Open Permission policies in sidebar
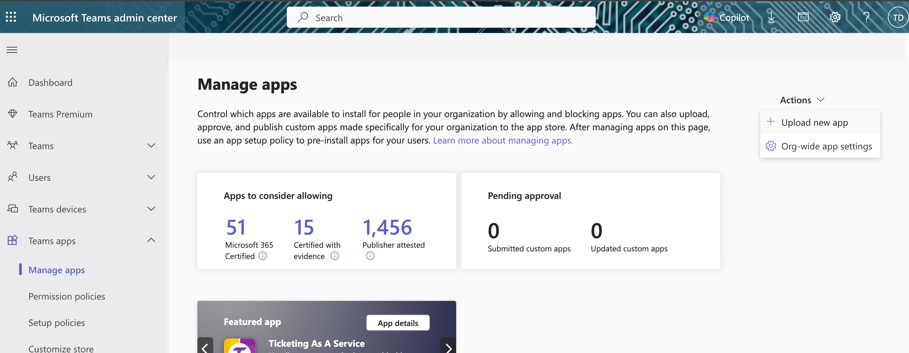The height and width of the screenshot is (353, 909). tap(67, 296)
